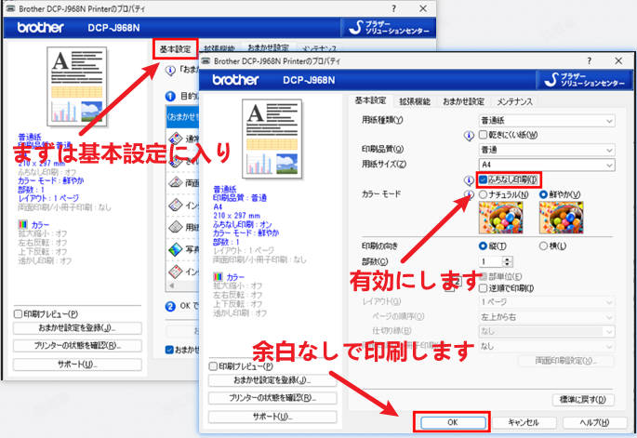Click the page preview thumbnail in back window

coord(77,86)
